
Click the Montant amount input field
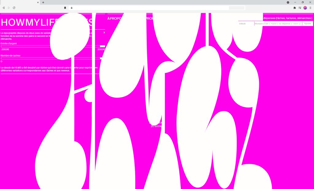point(278,24)
